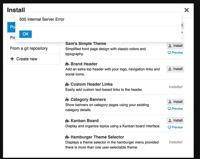Click puzzle icon beside Hamburger Theme Selector
The height and width of the screenshot is (159, 200).
coord(67,137)
